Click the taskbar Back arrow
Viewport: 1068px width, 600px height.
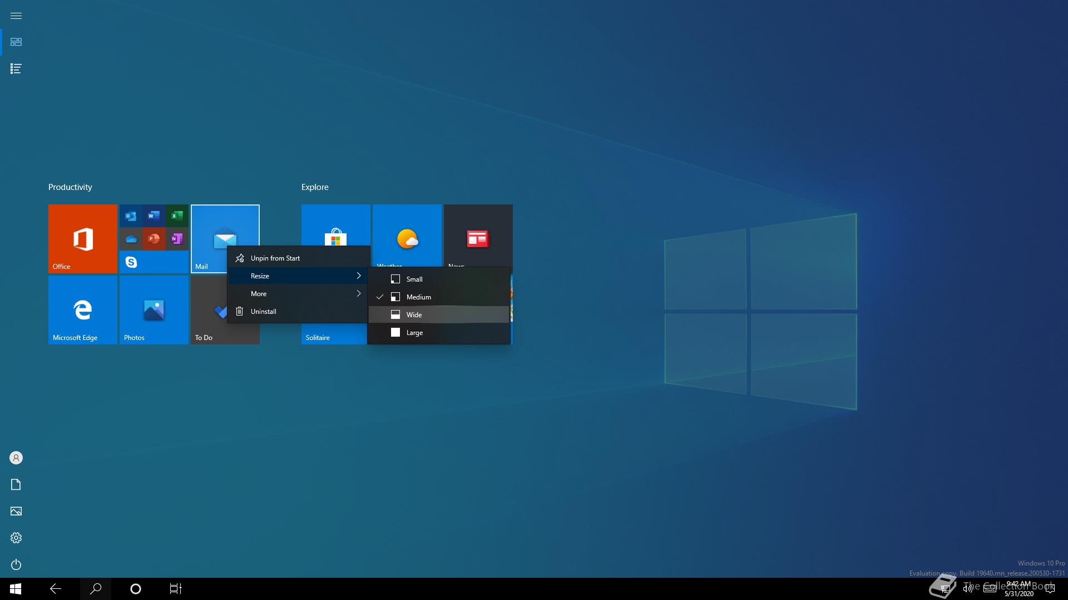tap(56, 589)
